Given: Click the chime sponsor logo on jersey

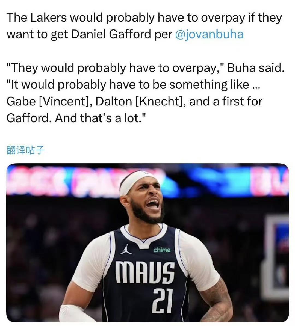Looking at the screenshot, I should click(162, 250).
